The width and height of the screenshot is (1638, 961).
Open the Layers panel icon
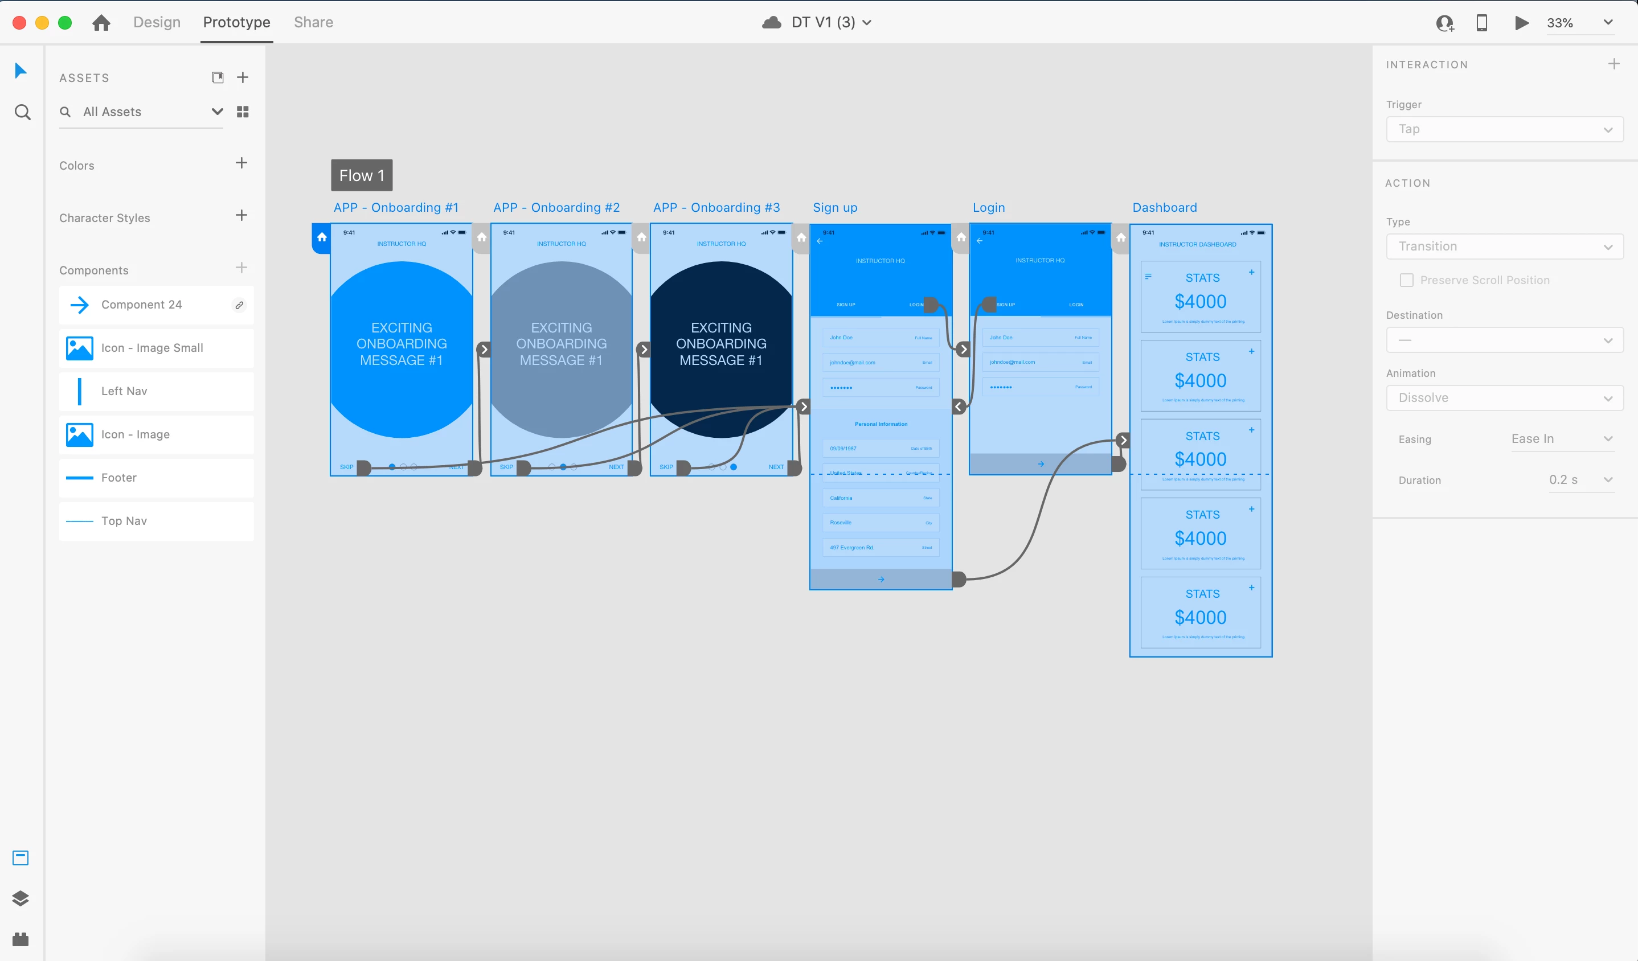(x=21, y=898)
